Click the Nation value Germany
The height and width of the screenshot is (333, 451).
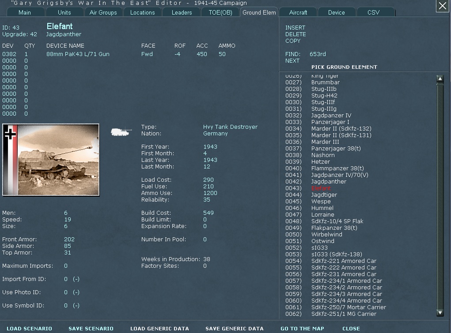click(x=216, y=134)
